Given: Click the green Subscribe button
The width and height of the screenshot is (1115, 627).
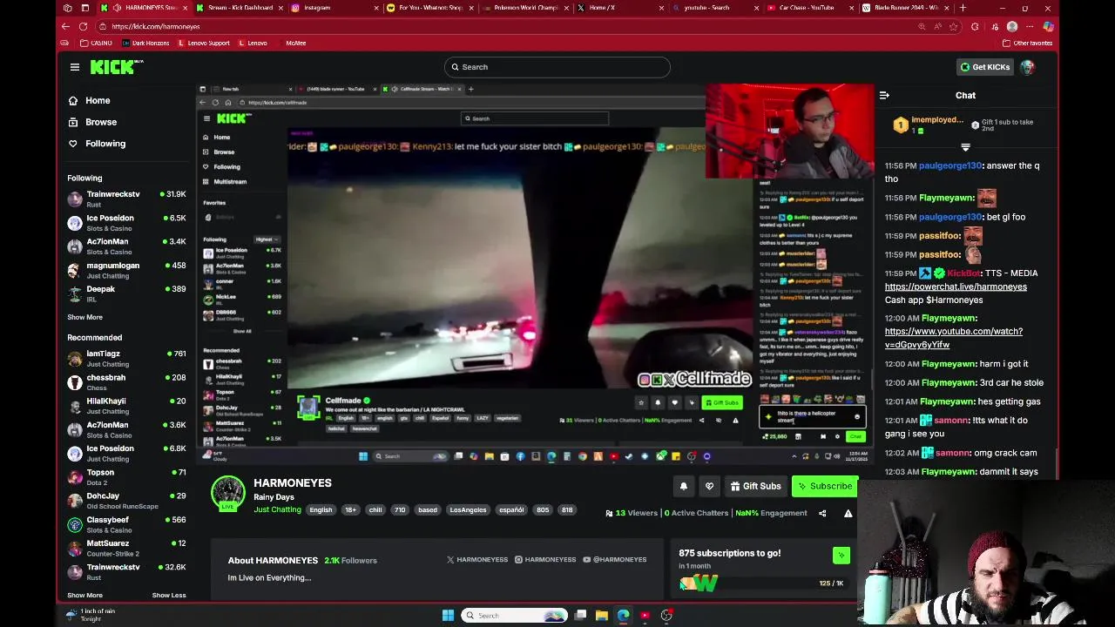Looking at the screenshot, I should [824, 487].
